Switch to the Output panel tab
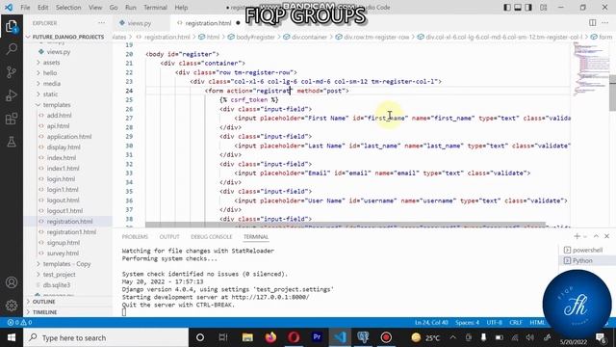This screenshot has height=347, width=616. (169, 236)
